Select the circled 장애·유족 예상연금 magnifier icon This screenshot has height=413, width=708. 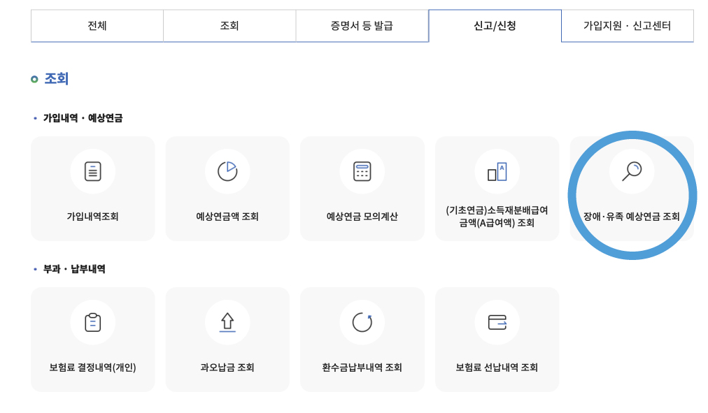coord(632,171)
